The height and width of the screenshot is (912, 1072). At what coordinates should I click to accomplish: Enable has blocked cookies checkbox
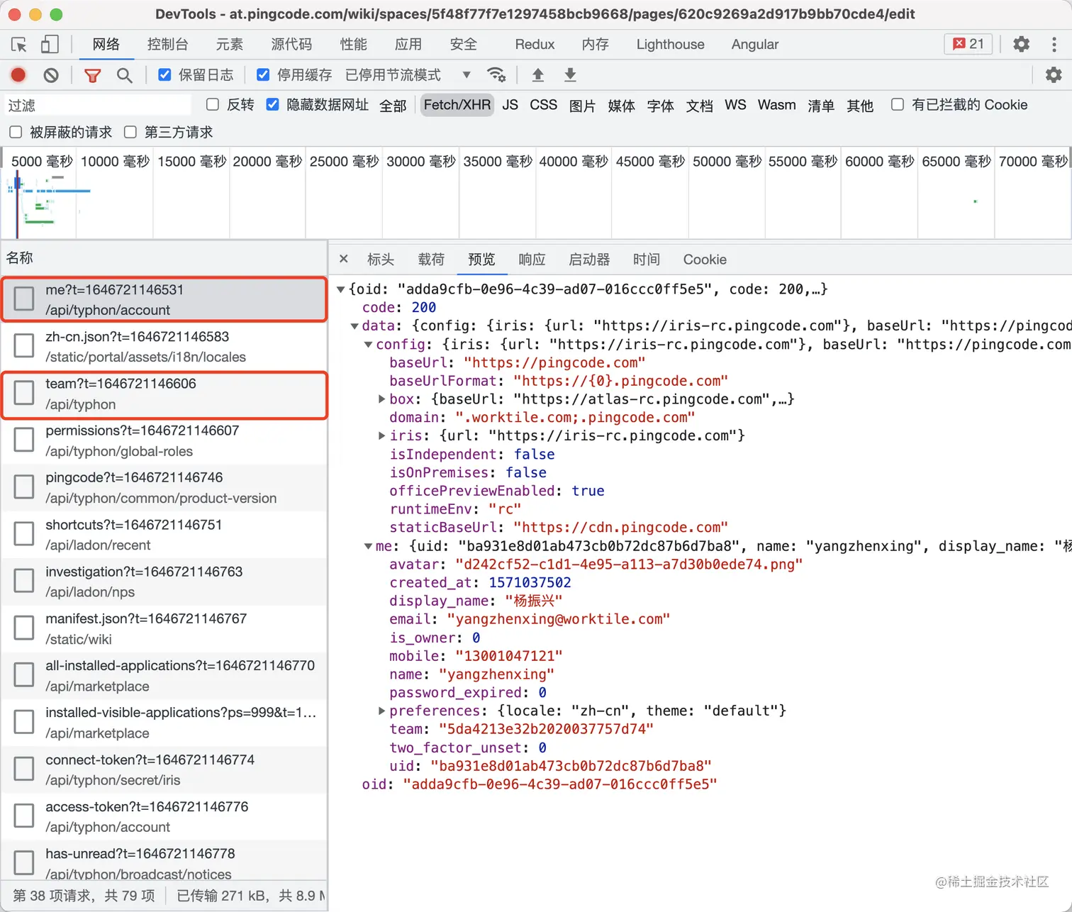point(898,104)
